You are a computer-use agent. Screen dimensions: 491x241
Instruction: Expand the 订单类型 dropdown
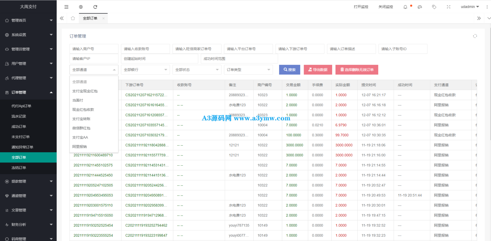[248, 70]
